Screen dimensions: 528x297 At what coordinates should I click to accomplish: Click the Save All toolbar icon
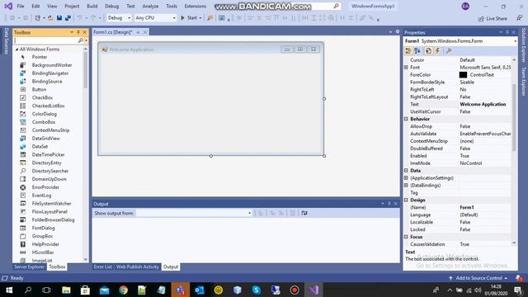[68, 18]
